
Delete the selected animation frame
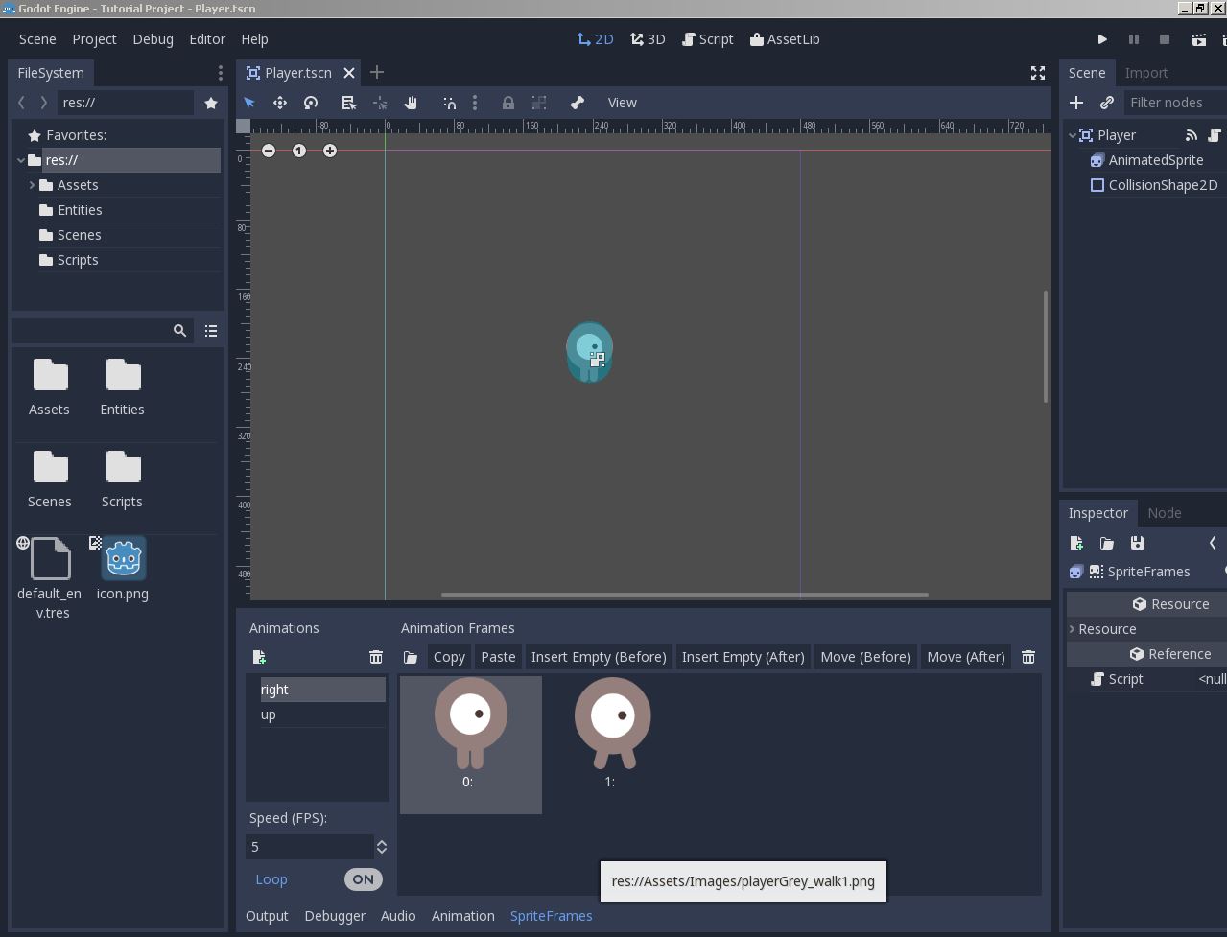pyautogui.click(x=1028, y=657)
